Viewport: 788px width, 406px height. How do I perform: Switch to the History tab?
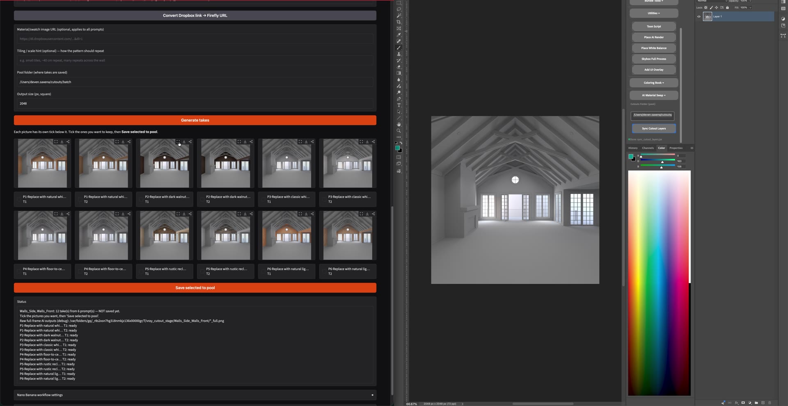pyautogui.click(x=633, y=148)
